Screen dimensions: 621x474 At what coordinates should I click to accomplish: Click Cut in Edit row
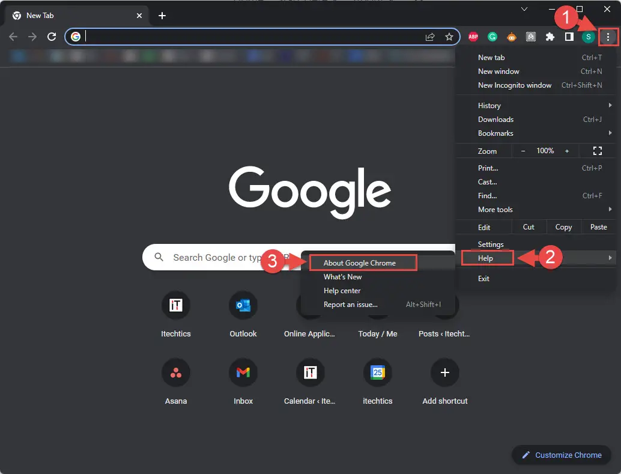pyautogui.click(x=529, y=227)
